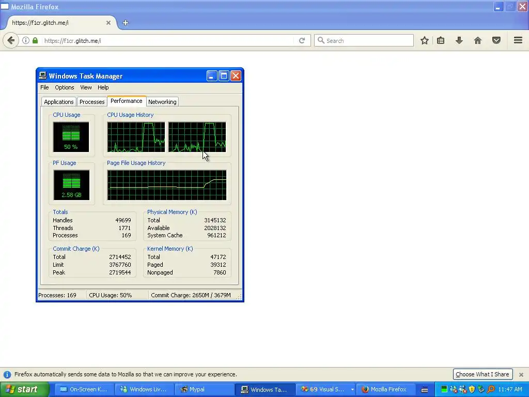
Task: Click the Commit Charge Peak value 2719544
Action: (120, 272)
